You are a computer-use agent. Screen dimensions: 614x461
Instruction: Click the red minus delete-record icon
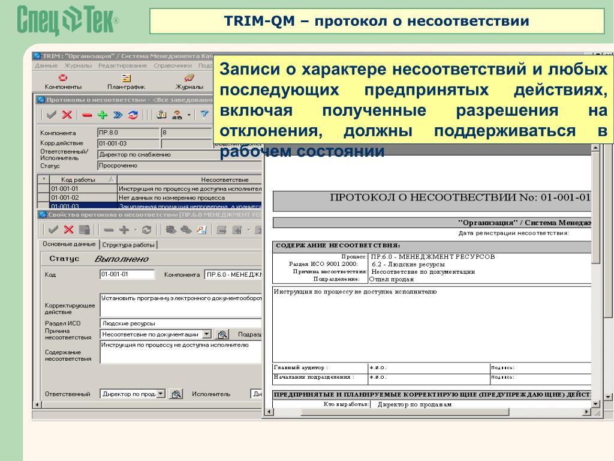[87, 115]
